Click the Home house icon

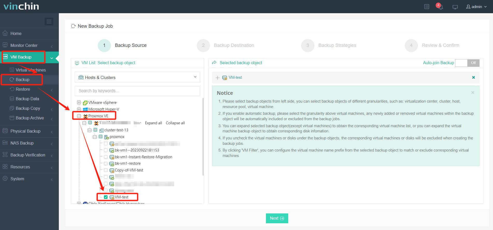tap(5, 33)
